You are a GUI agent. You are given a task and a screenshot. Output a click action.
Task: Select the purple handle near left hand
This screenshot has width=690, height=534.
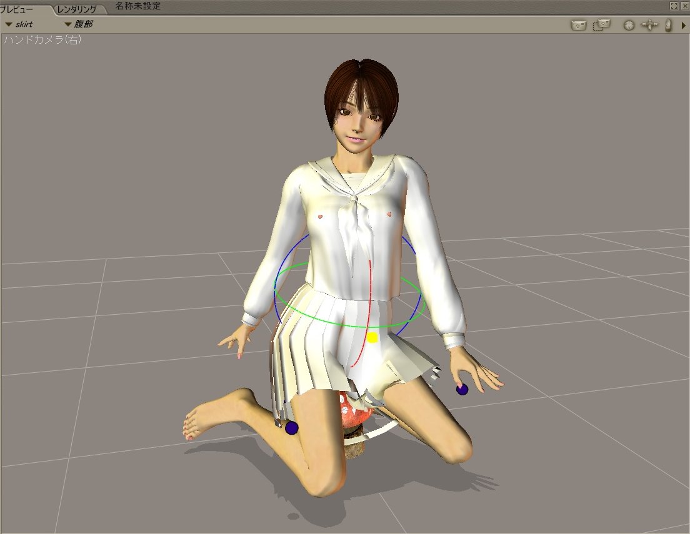462,389
